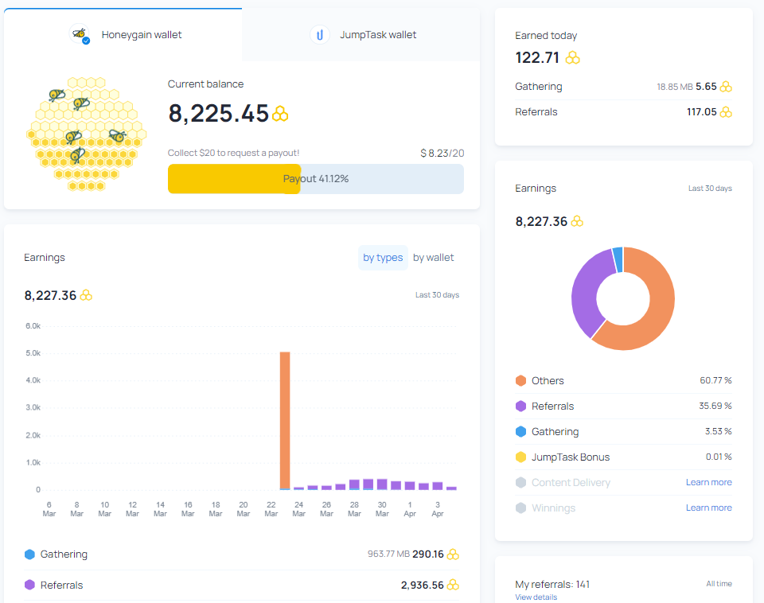The height and width of the screenshot is (603, 764).
Task: Click the orange Others legend hexagon
Action: (x=520, y=381)
